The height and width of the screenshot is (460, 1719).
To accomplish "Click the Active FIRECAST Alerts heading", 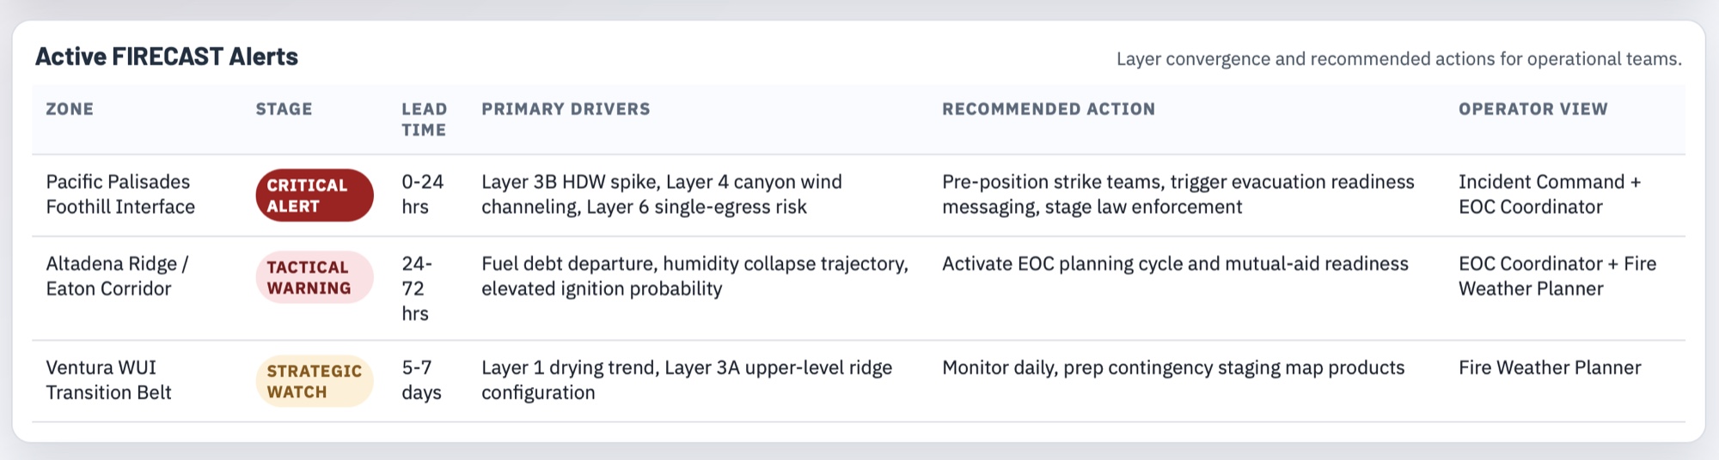I will point(167,57).
